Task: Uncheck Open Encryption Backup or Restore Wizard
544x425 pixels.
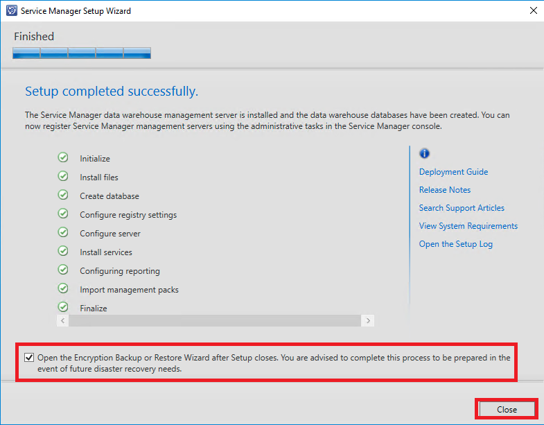Action: [29, 358]
